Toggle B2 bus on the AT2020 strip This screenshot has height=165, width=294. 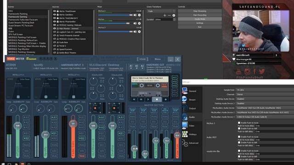26,138
